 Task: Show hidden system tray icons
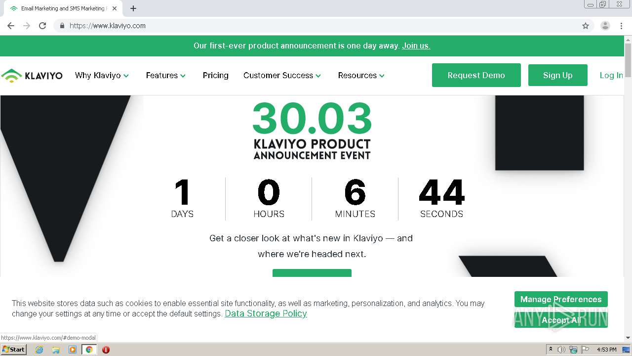tap(551, 350)
